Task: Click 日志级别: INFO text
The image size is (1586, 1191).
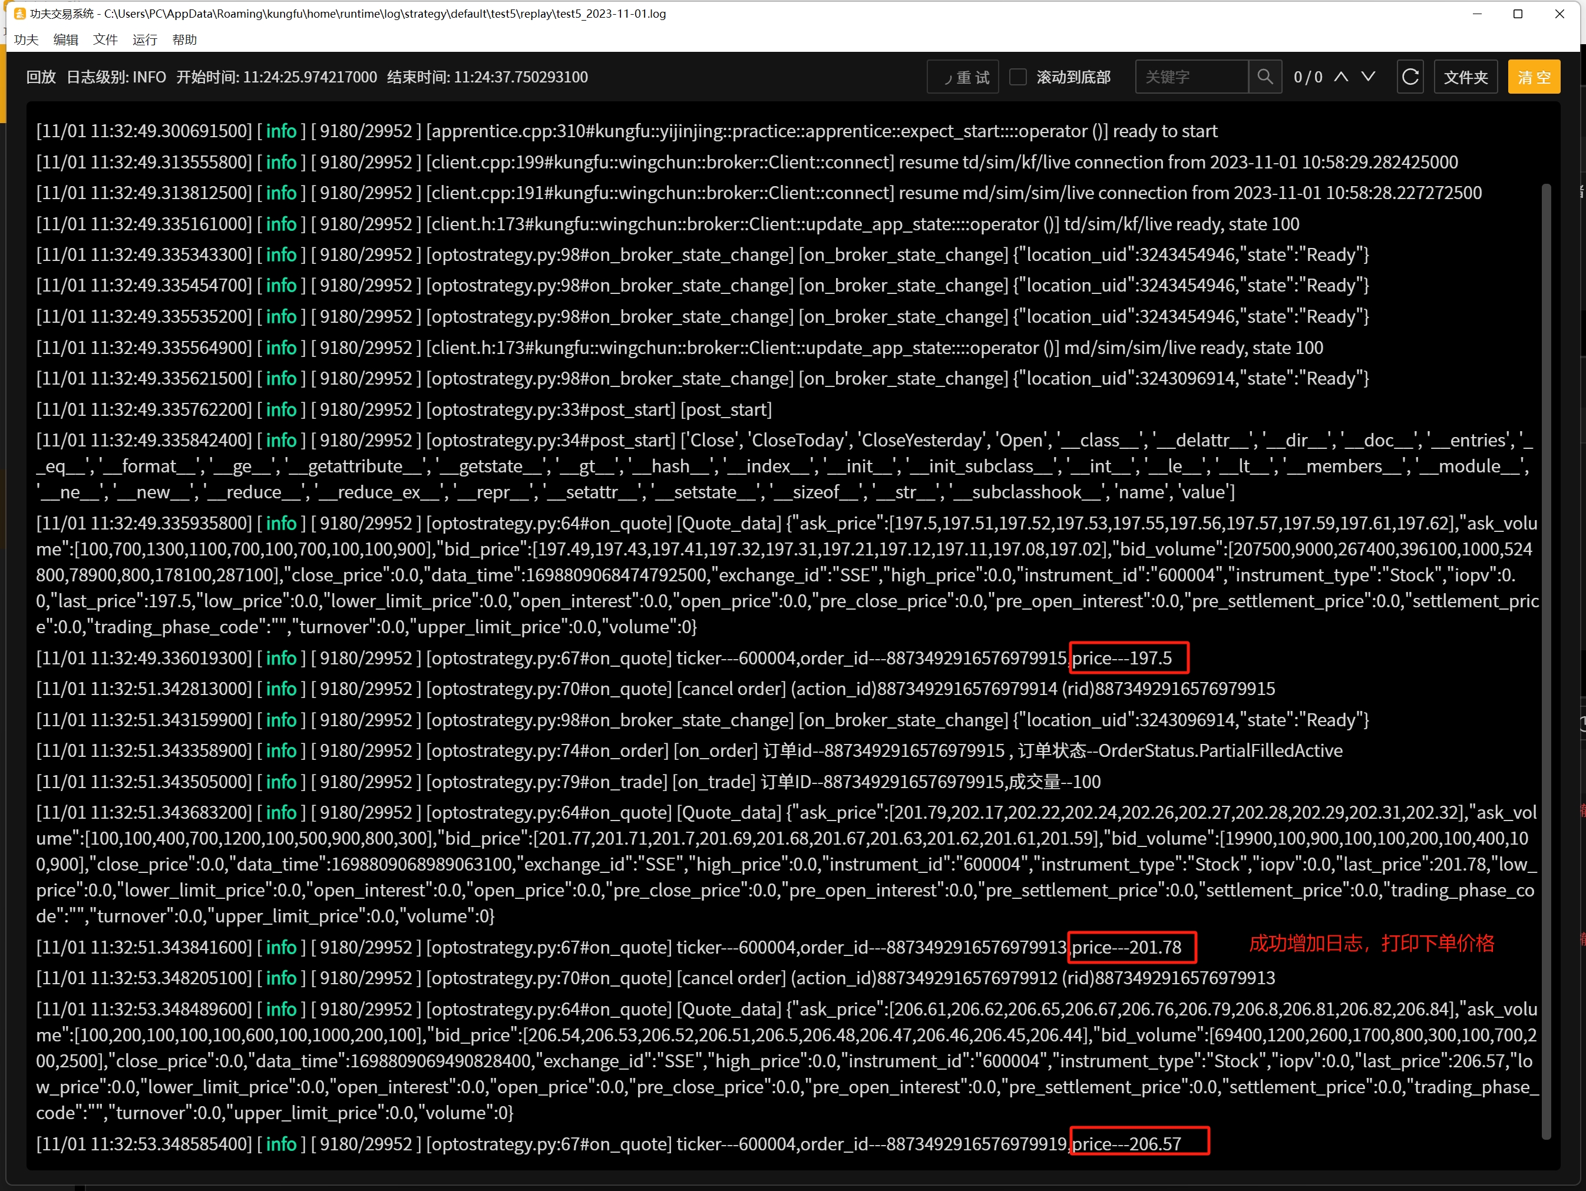Action: tap(116, 77)
